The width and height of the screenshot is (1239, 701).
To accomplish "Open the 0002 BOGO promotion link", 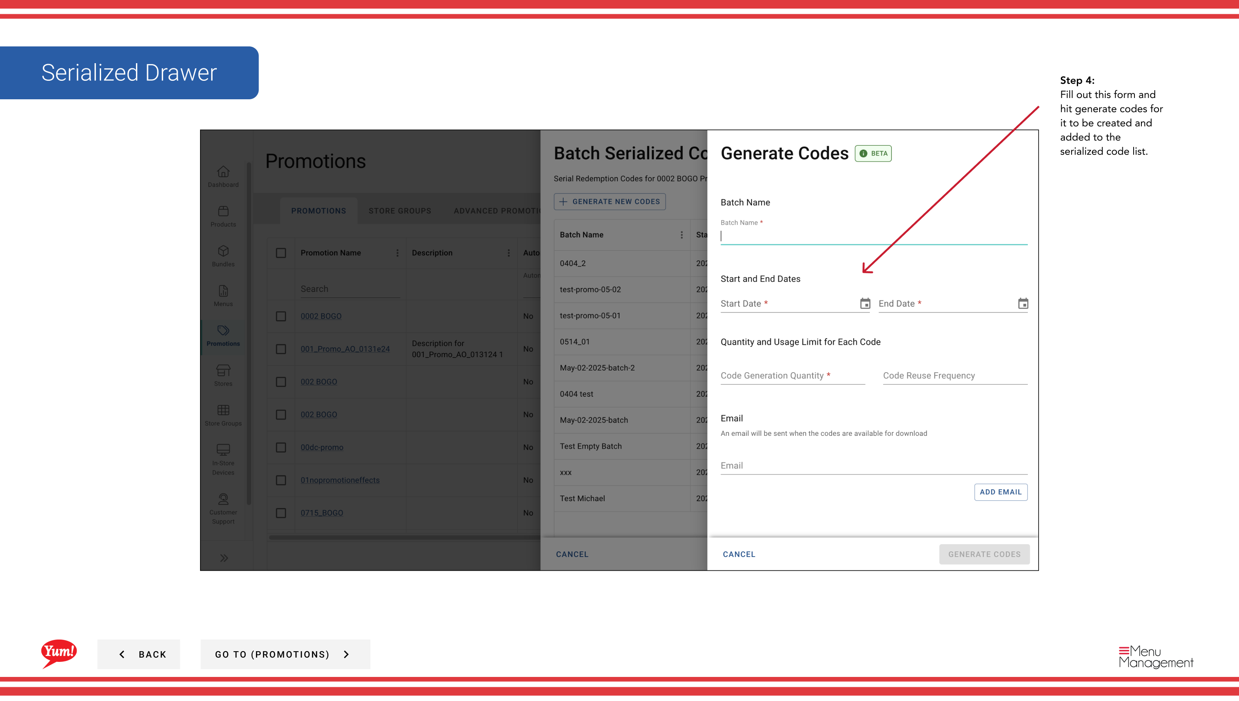I will pyautogui.click(x=321, y=316).
